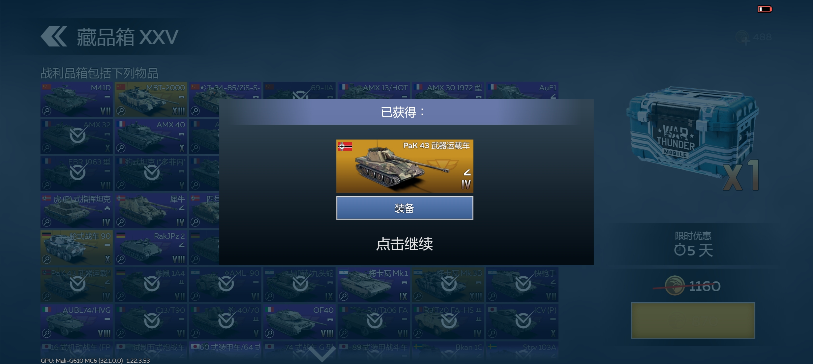Select the 梅卡瓦 Mk.1 tank card
The height and width of the screenshot is (364, 813).
tap(374, 285)
